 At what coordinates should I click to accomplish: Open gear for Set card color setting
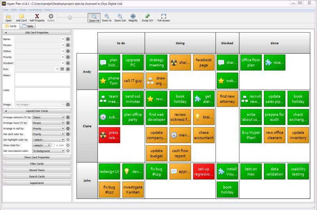[68, 134]
